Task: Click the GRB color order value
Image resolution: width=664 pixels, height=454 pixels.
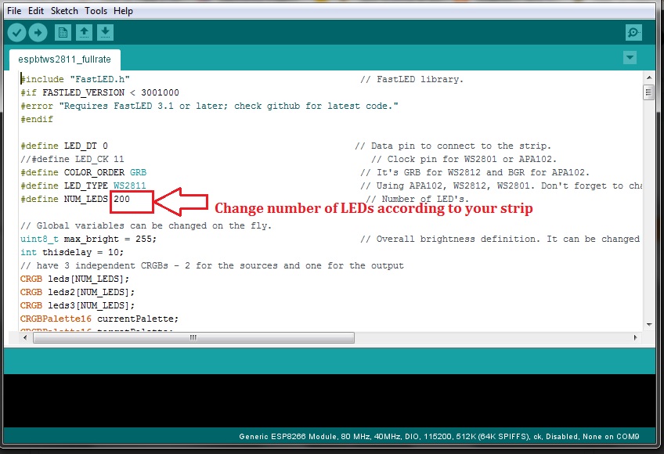Action: [x=138, y=172]
